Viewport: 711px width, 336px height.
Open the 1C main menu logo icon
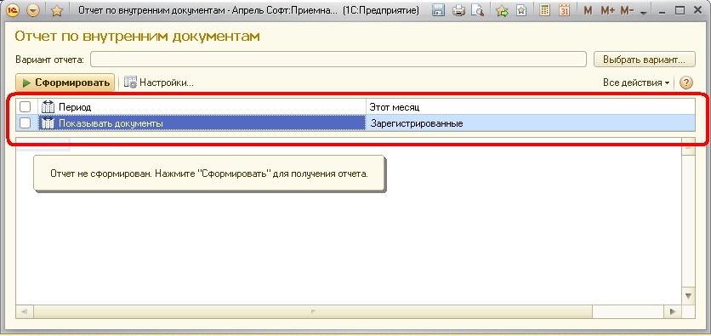pos(13,10)
